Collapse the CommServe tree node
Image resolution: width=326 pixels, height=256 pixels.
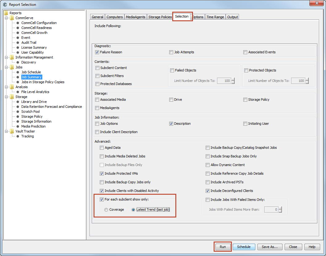6,18
